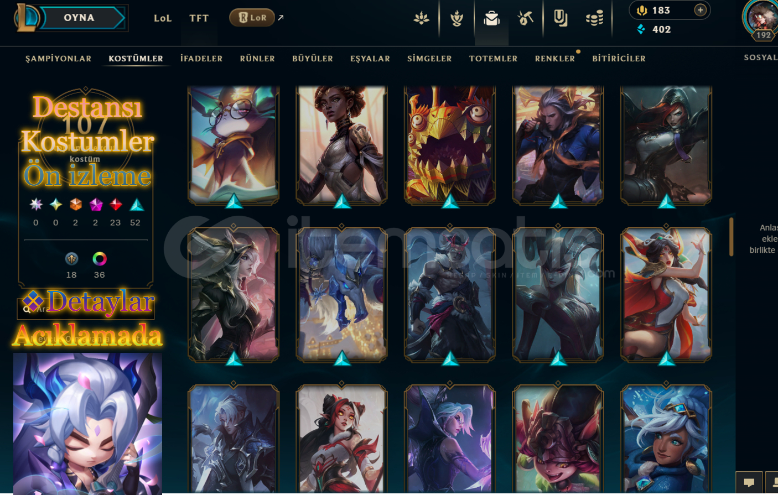Open the Collection backpack icon
778x495 pixels.
pos(491,18)
